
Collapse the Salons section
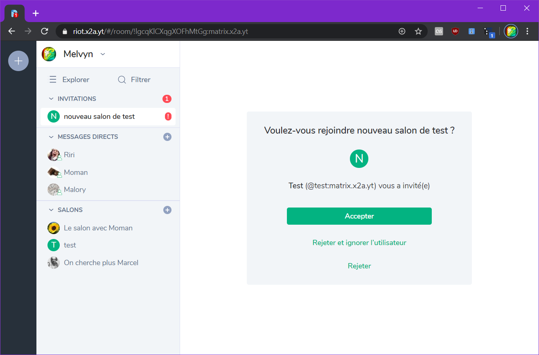[x=51, y=210]
